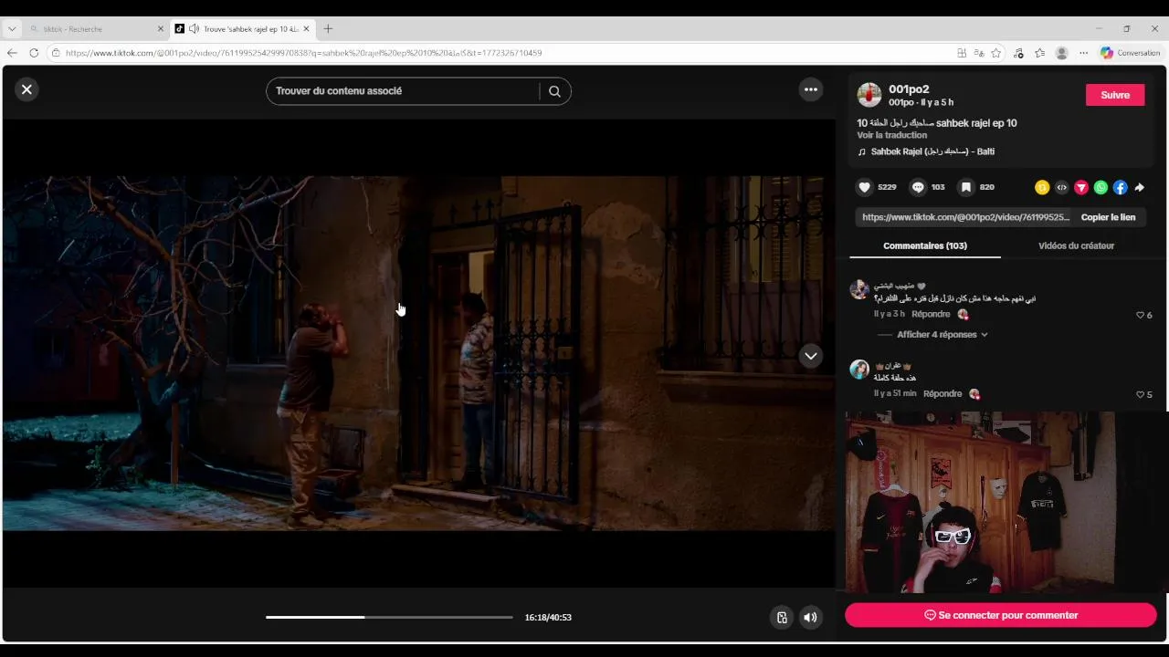Click 'Copier le lien' button
Viewport: 1169px width, 657px height.
[1108, 217]
